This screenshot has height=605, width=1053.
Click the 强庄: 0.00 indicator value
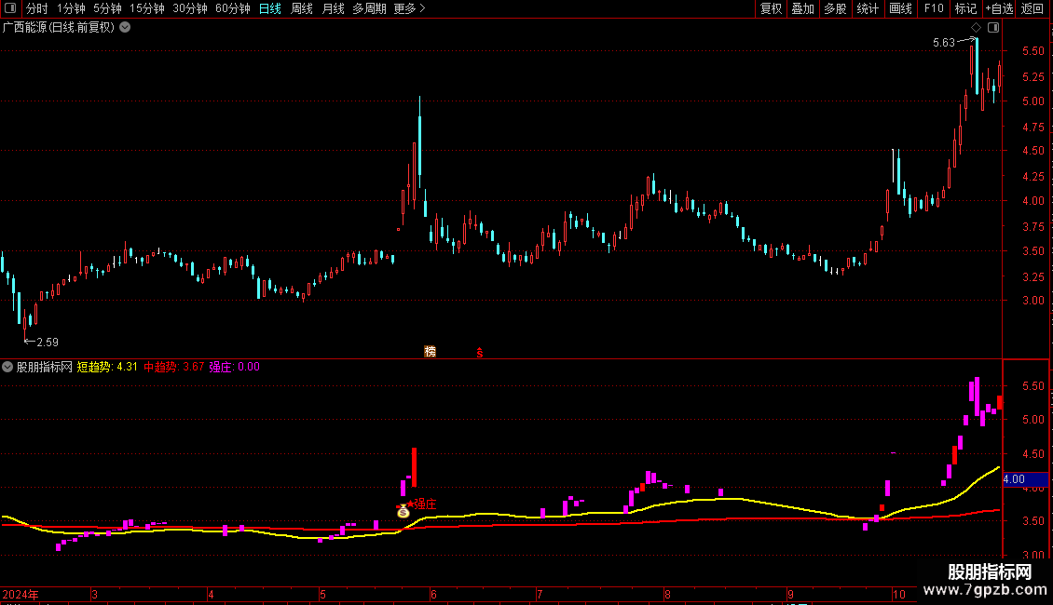[x=235, y=367]
